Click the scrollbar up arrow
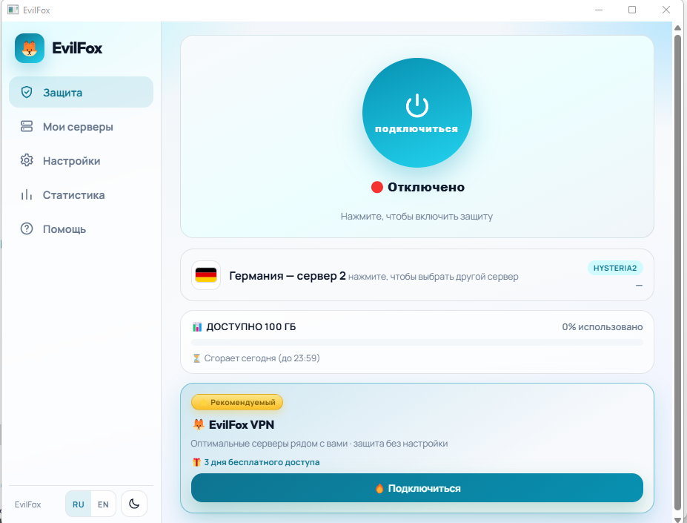Image resolution: width=687 pixels, height=523 pixels. point(677,27)
